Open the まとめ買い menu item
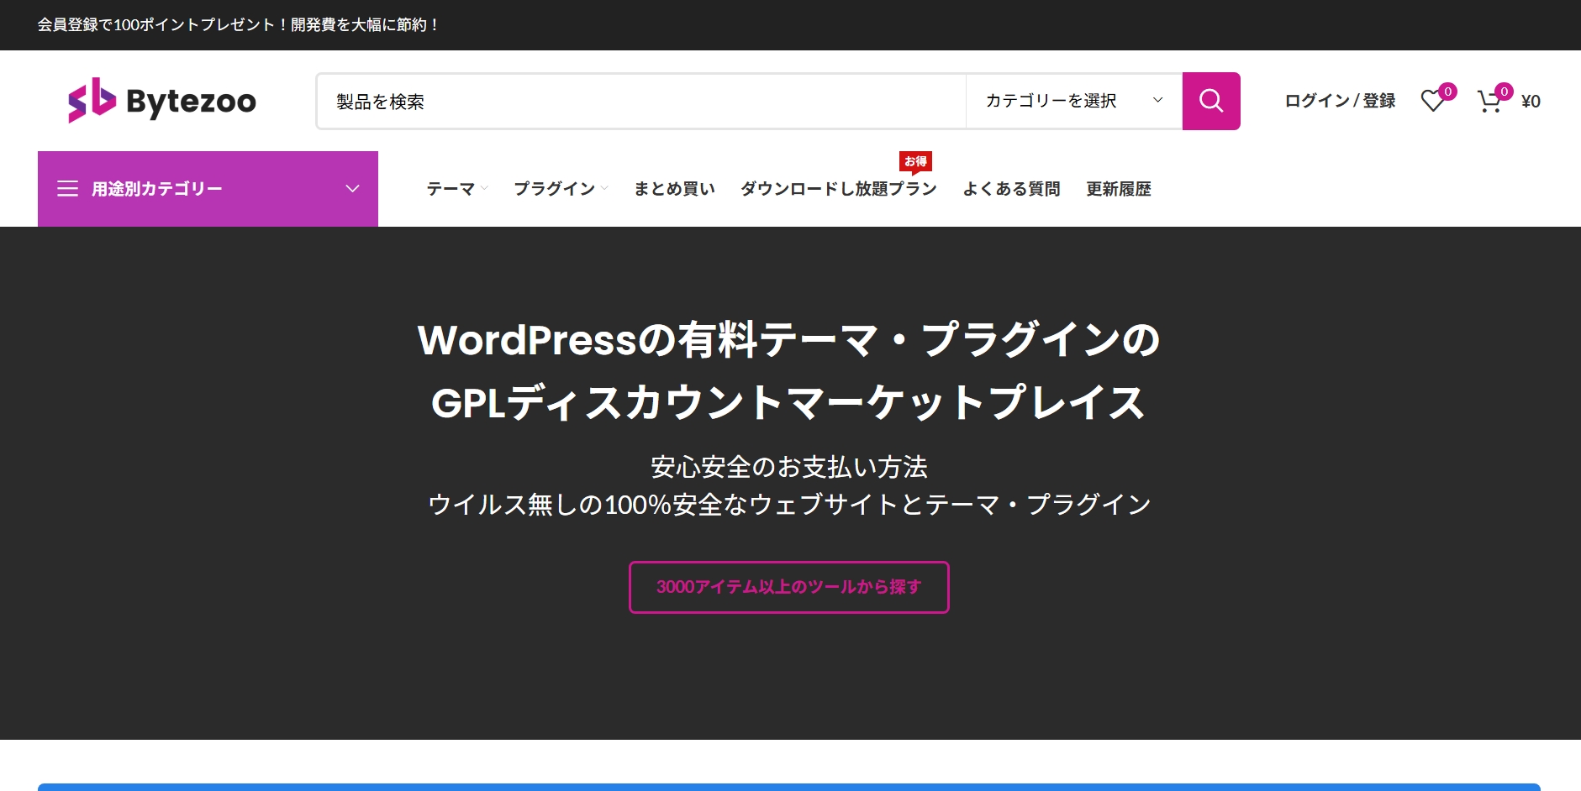The height and width of the screenshot is (791, 1581). (x=674, y=189)
